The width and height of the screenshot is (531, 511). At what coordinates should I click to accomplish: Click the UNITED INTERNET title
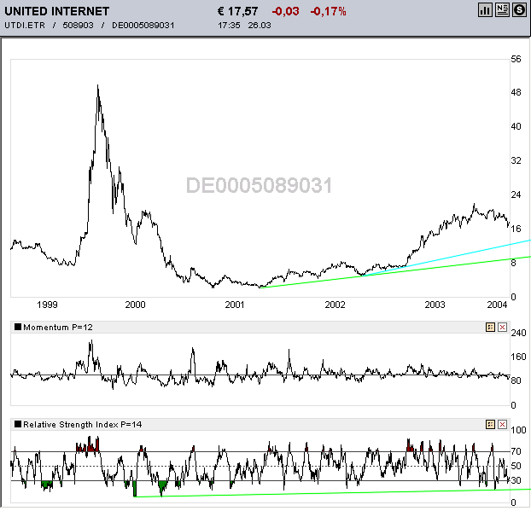[x=57, y=11]
